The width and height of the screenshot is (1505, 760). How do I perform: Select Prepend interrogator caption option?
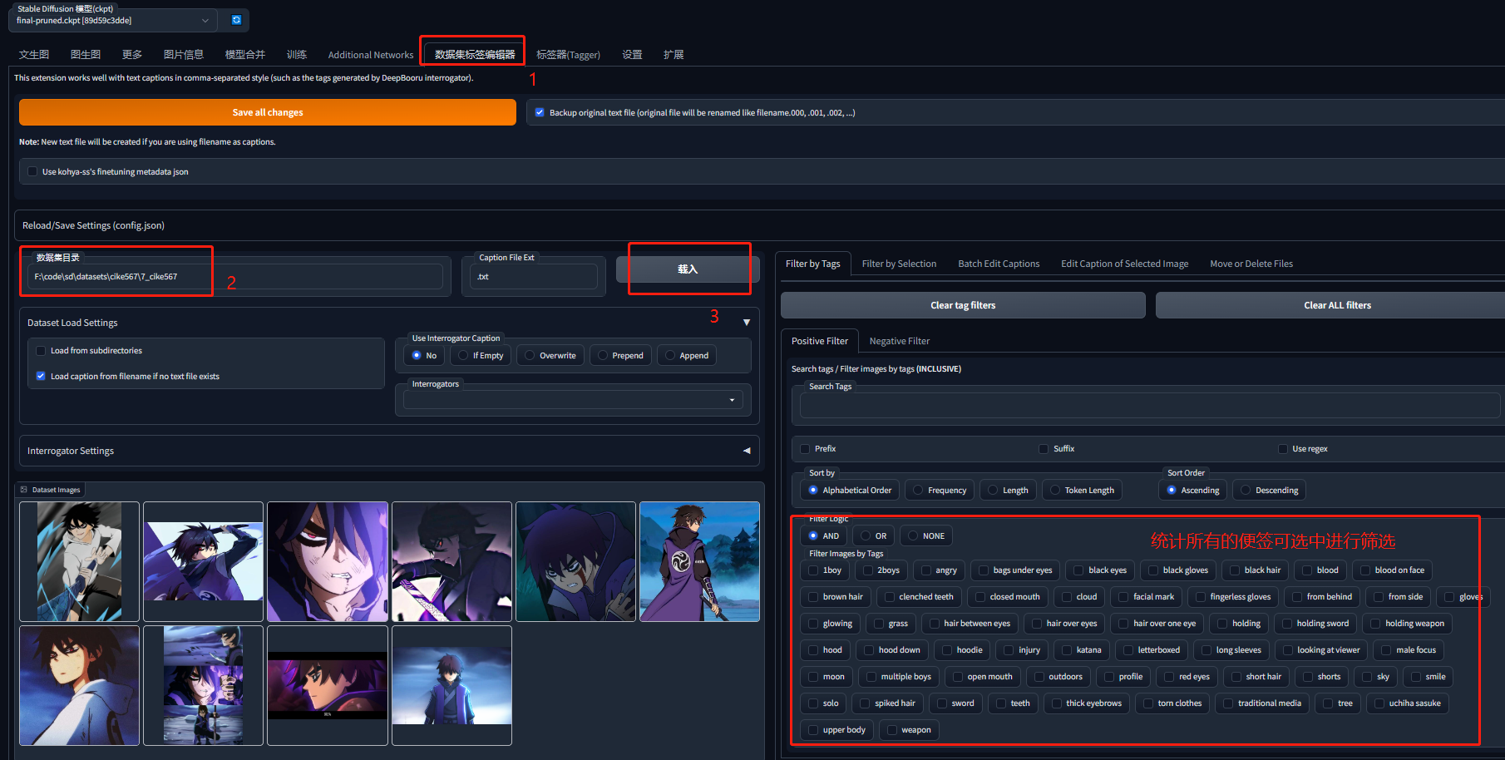(620, 355)
